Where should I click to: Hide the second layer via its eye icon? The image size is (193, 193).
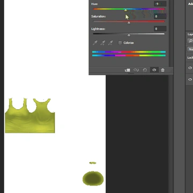190,79
